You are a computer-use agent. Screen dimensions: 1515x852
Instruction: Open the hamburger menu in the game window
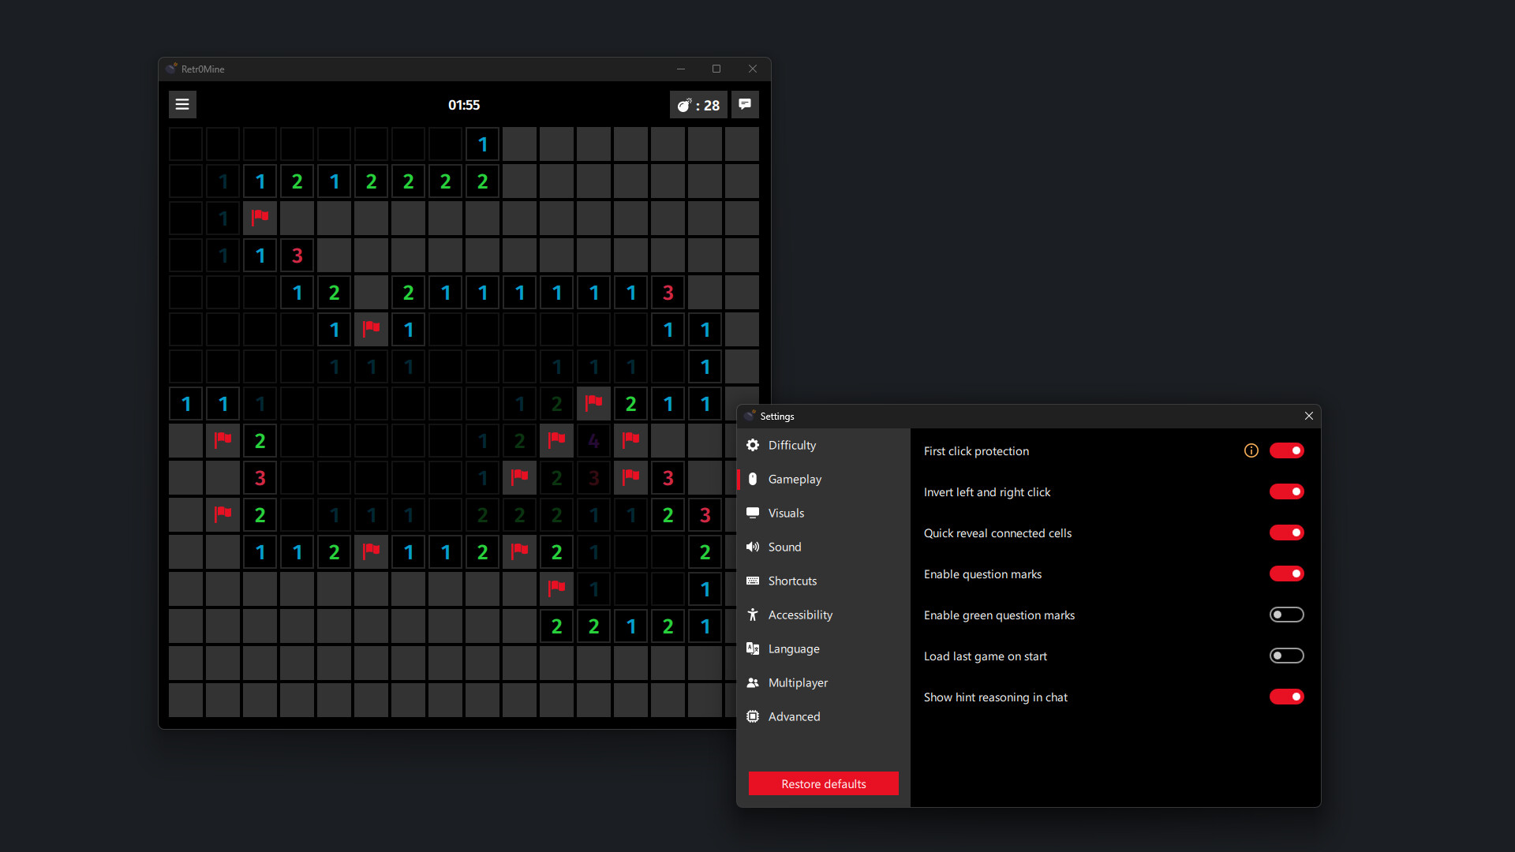point(182,104)
